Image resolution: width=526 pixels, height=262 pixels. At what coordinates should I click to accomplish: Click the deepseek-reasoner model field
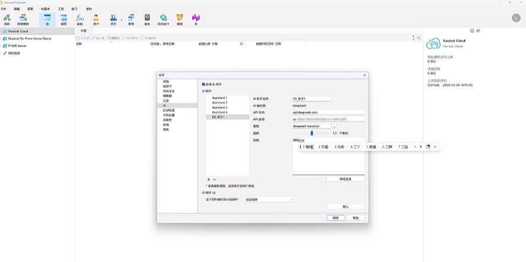pyautogui.click(x=312, y=126)
